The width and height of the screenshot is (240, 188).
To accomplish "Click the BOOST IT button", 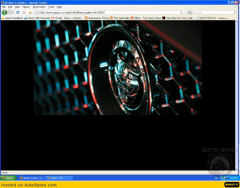I will coord(232,185).
